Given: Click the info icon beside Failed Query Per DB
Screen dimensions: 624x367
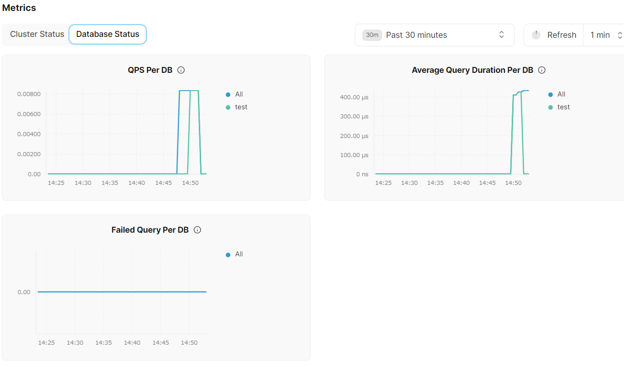Looking at the screenshot, I should [198, 230].
